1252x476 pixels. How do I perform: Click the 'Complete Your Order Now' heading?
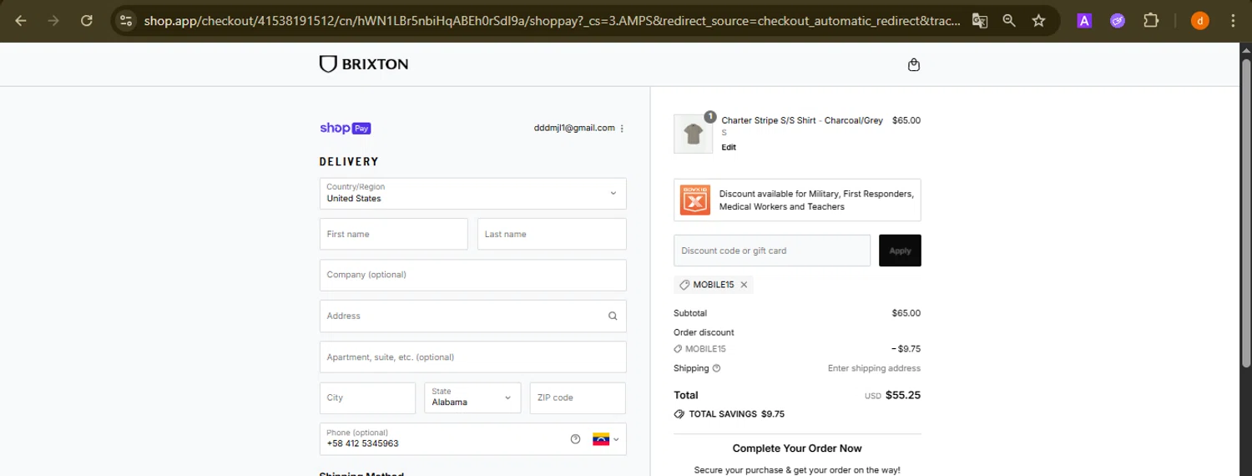(797, 448)
